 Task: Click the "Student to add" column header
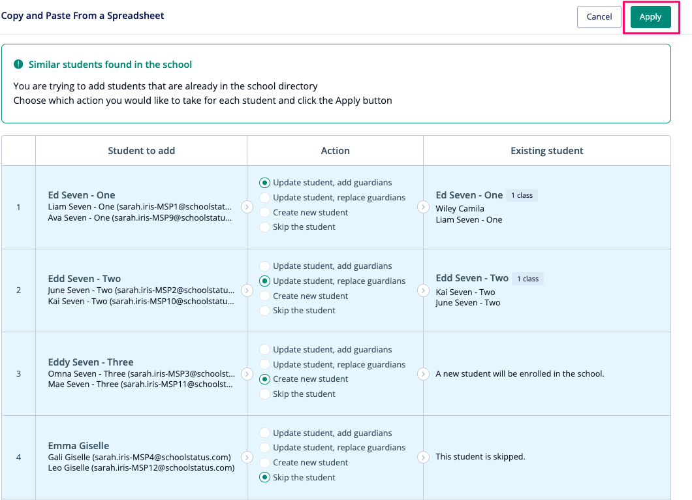tap(141, 151)
